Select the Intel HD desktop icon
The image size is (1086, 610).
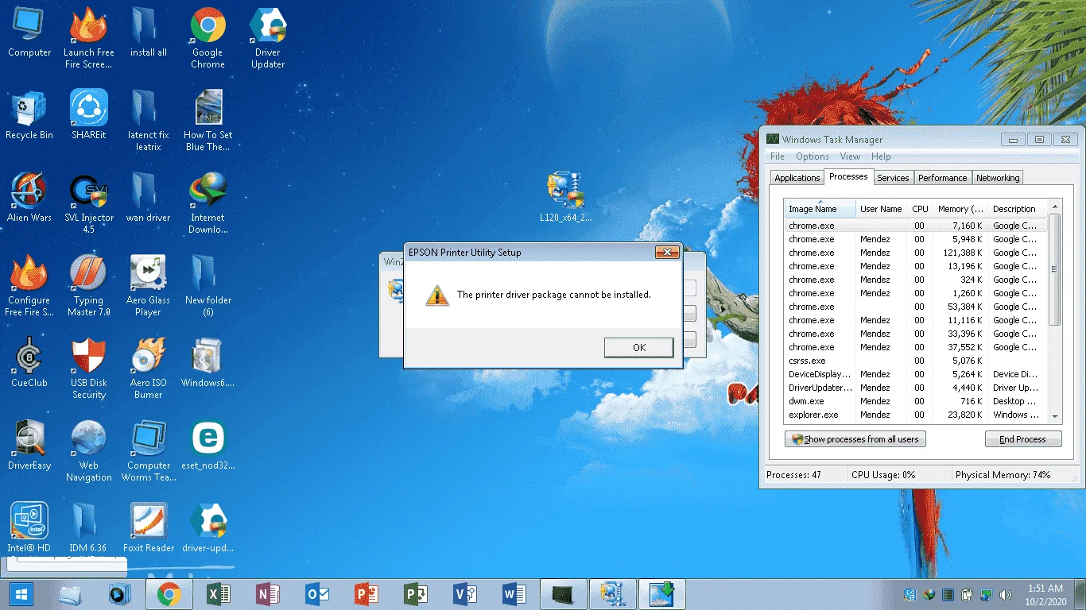pyautogui.click(x=29, y=528)
